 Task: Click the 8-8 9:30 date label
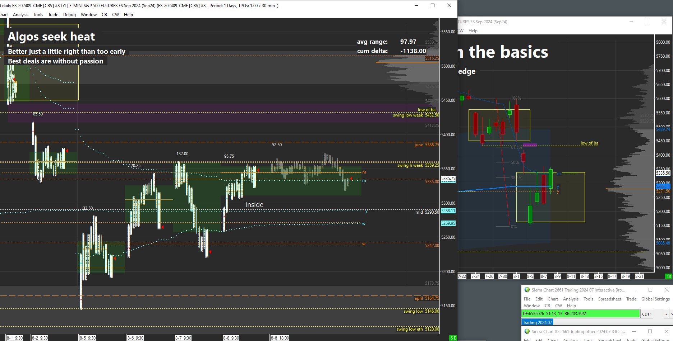[x=231, y=338]
